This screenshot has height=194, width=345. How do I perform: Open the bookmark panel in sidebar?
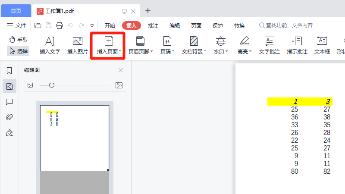tap(9, 71)
